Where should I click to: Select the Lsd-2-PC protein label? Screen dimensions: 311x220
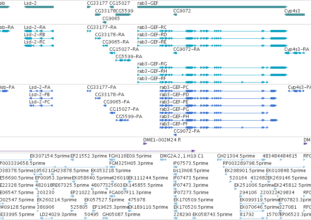click(x=39, y=102)
